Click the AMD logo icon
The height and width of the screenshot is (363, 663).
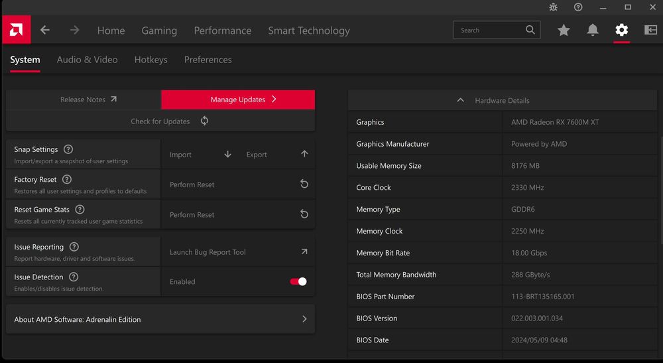tap(16, 30)
